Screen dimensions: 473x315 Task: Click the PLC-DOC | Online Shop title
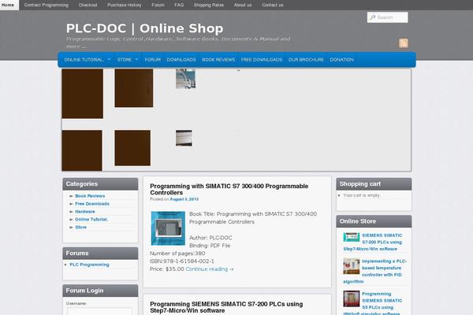[144, 28]
